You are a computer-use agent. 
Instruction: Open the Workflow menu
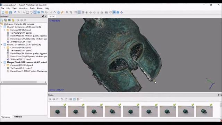pos(23,8)
